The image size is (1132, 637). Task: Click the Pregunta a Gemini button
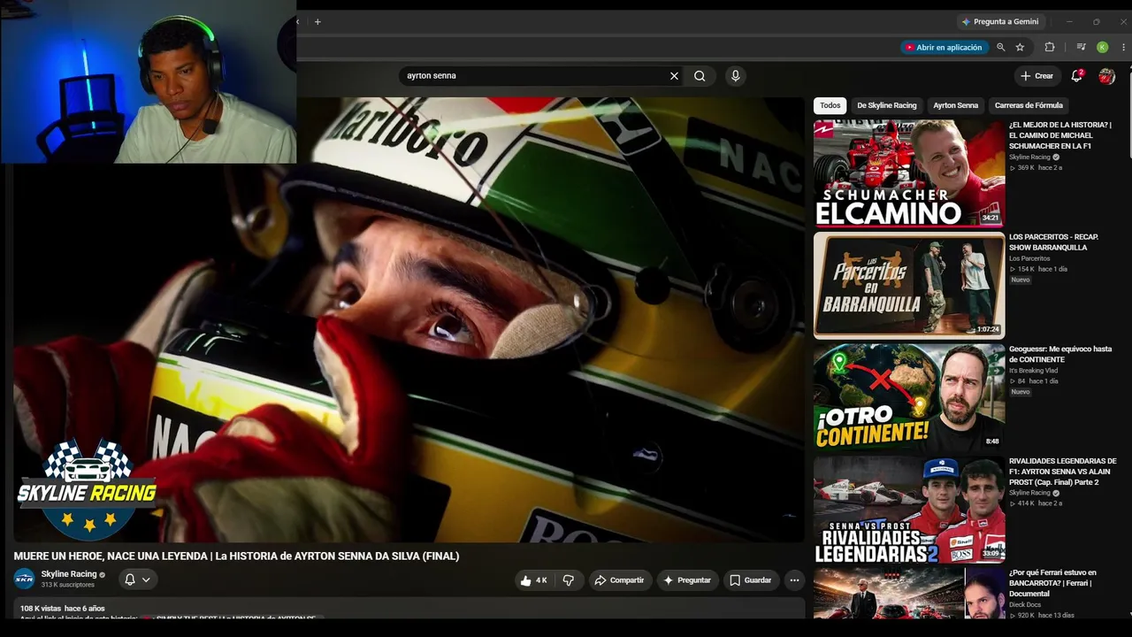coord(1001,22)
